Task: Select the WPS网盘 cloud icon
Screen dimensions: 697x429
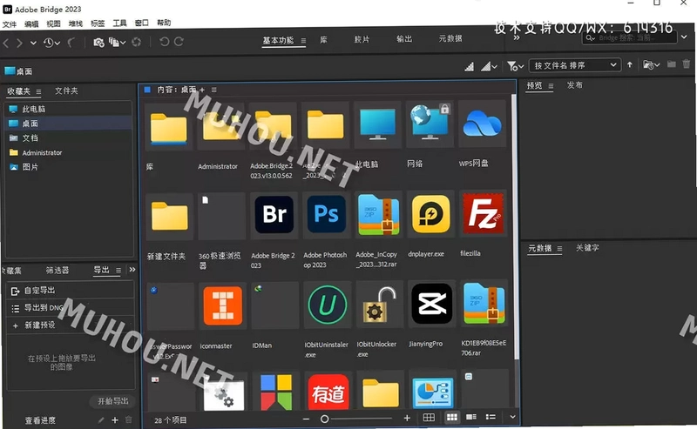Action: 482,124
